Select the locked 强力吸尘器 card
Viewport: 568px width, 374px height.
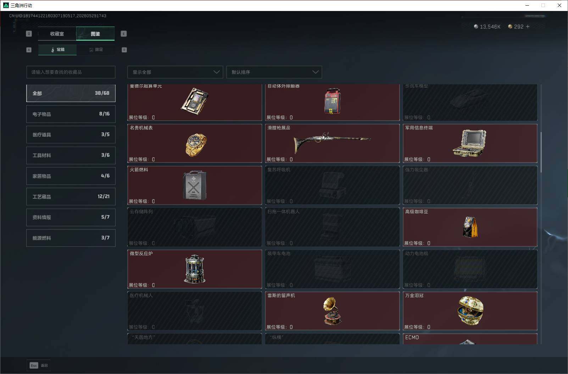point(470,185)
